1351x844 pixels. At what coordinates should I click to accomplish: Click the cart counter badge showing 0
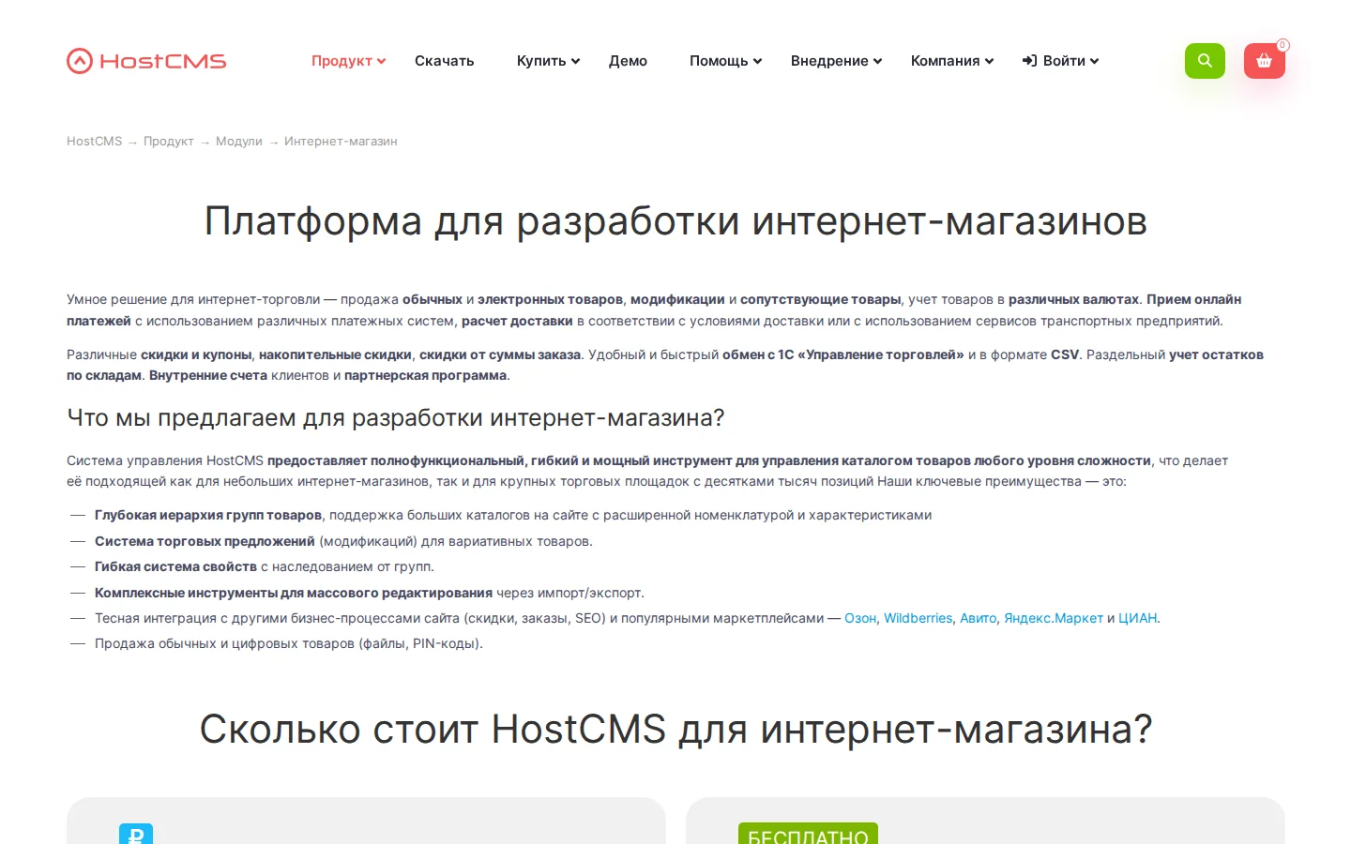point(1283,45)
